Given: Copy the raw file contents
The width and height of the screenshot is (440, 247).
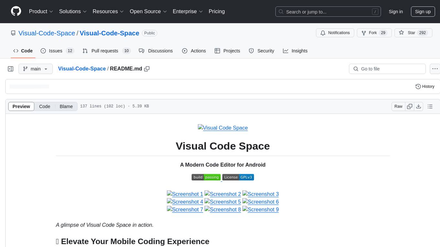Looking at the screenshot, I should (410, 106).
